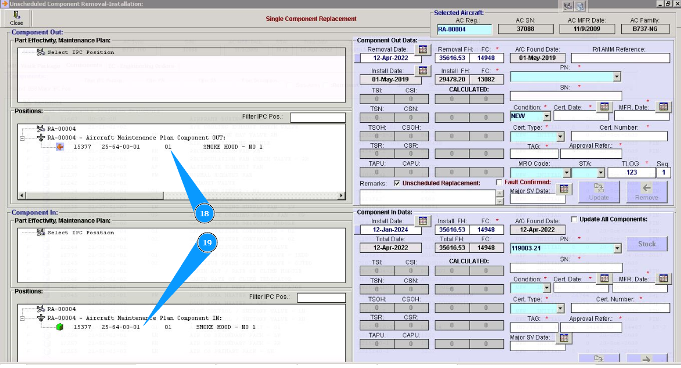This screenshot has width=681, height=368.
Task: Click RA-00004 aircraft icon in Component Out positions
Action: 41,128
